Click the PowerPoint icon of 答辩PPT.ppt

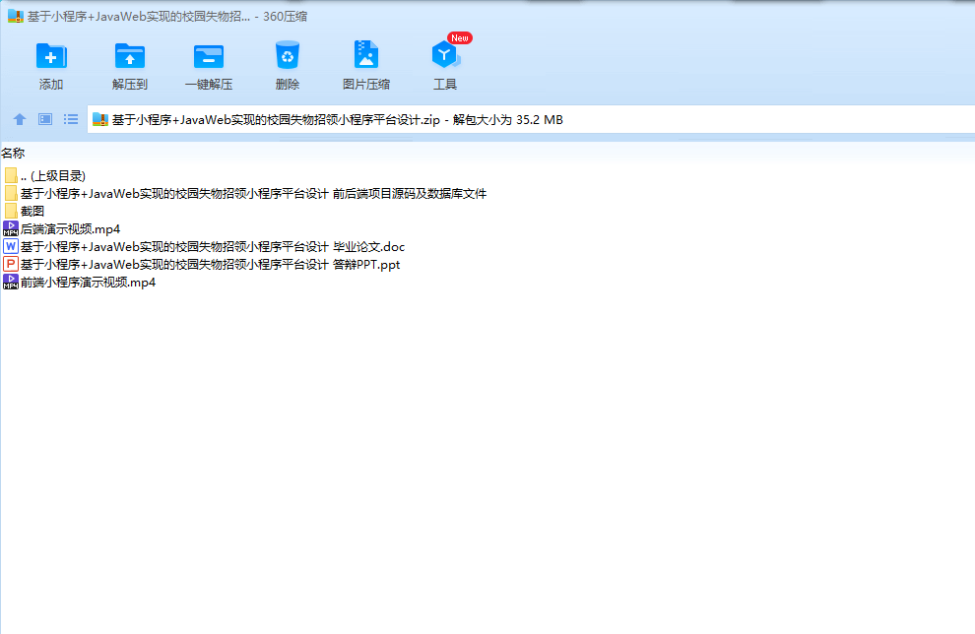tap(11, 264)
